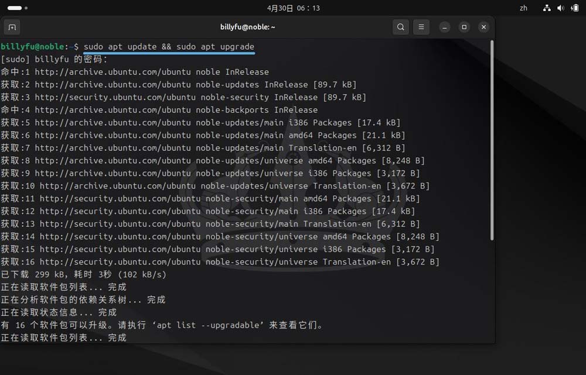Click the archive.ubuntu.com noble InRelease URL on line 1
The width and height of the screenshot is (586, 375).
(113, 72)
